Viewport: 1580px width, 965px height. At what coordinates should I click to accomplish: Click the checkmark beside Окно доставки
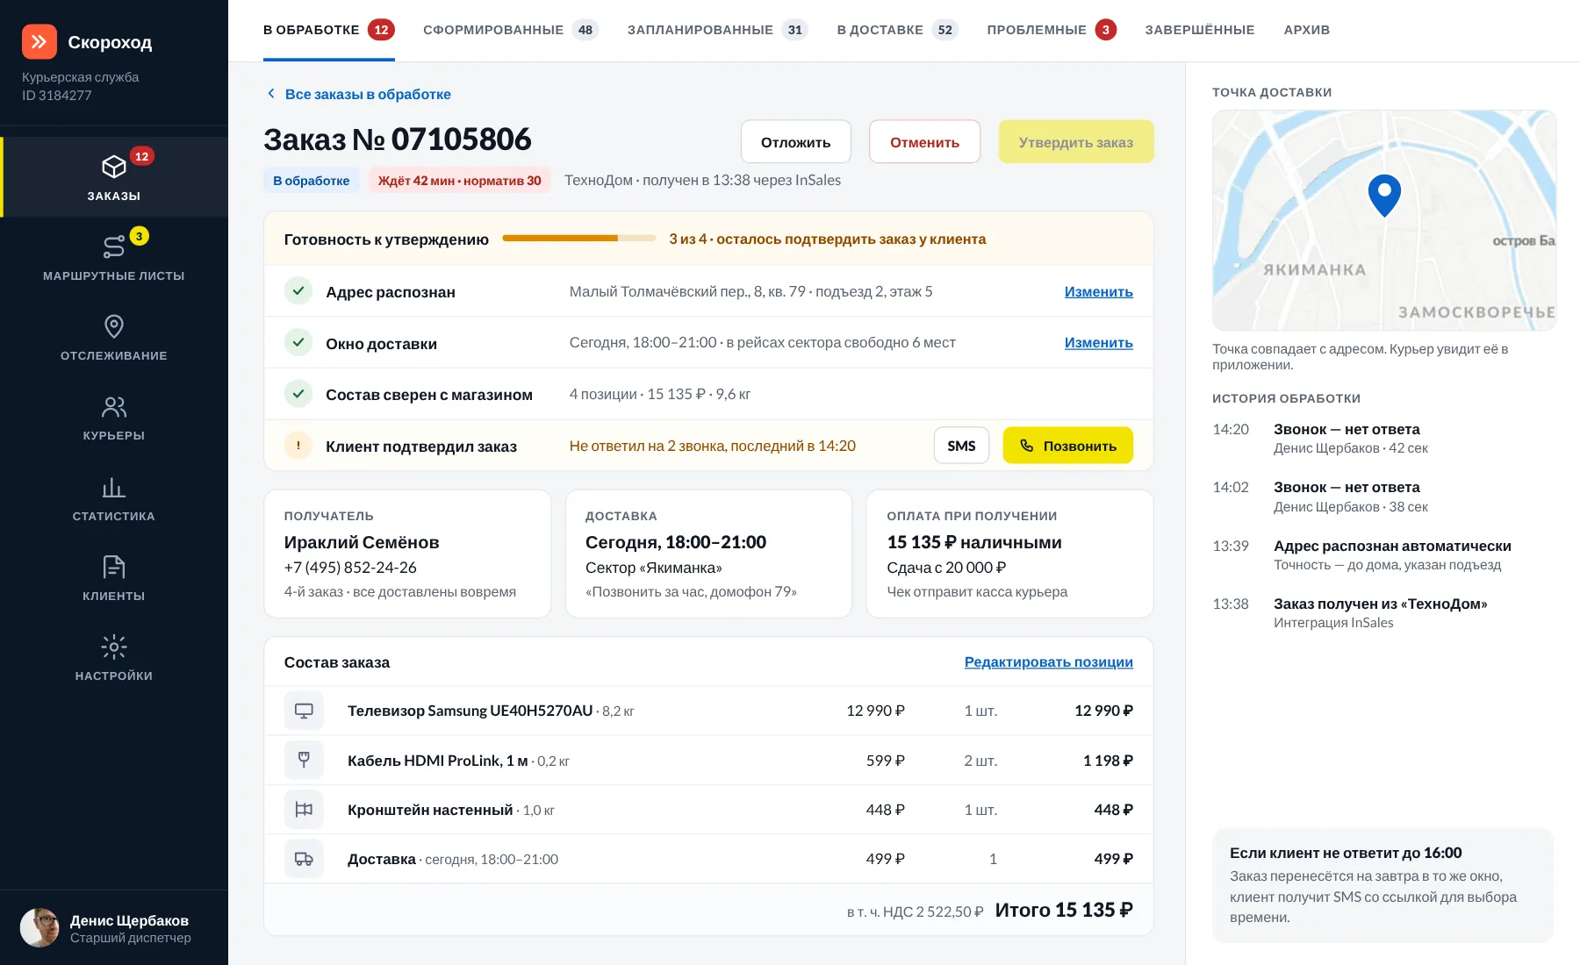298,342
